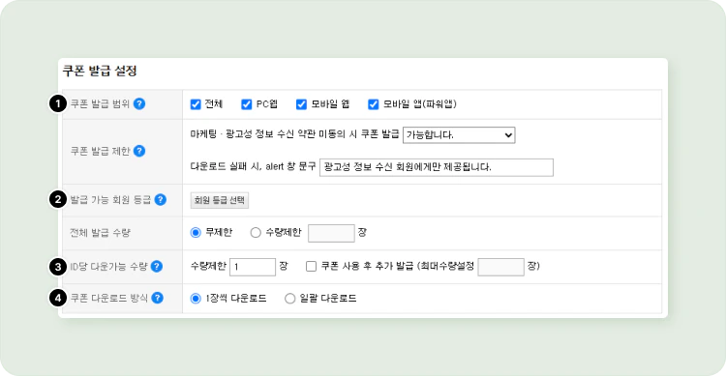Choose 일괄 다운로드 radio option
The width and height of the screenshot is (726, 376).
[289, 299]
